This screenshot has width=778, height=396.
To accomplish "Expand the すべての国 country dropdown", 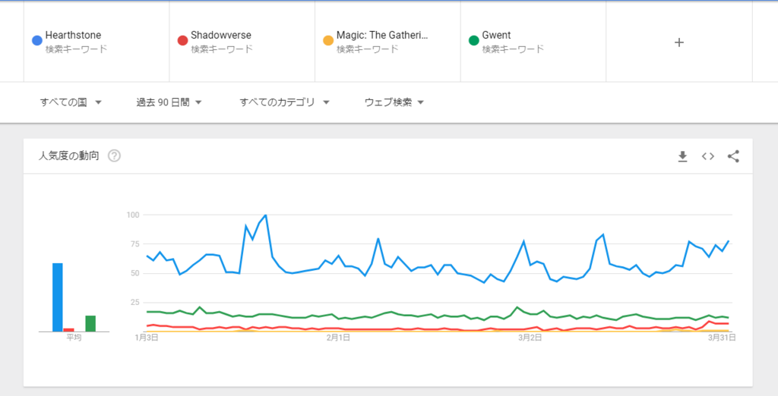I will 71,102.
